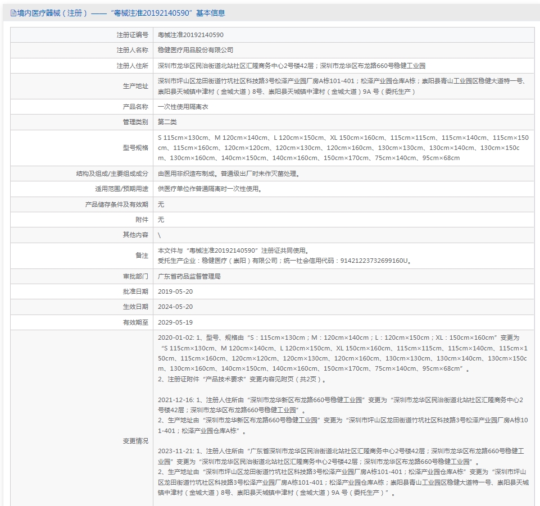This screenshot has width=540, height=506.
Task: Select the backslash value in 其他内容 row
Action: pos(159,235)
